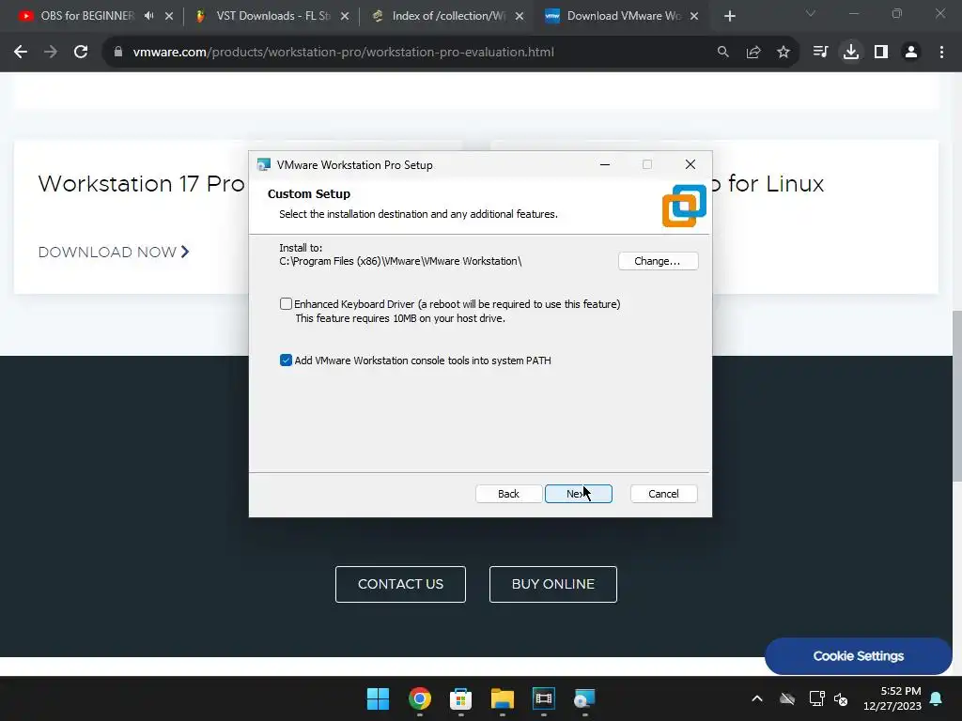Open Microsoft Store from the taskbar
Viewport: 962px width, 721px height.
coord(460,698)
